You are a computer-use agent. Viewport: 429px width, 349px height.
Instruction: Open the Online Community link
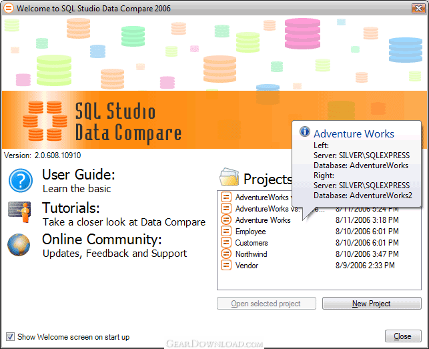[102, 240]
